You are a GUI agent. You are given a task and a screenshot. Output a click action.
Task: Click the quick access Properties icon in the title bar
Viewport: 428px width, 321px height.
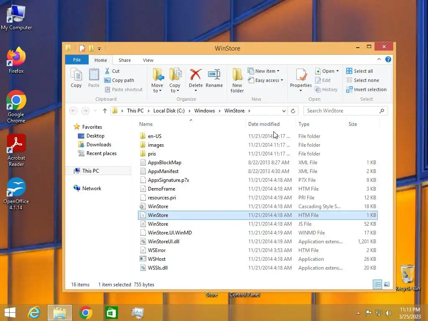coord(82,48)
